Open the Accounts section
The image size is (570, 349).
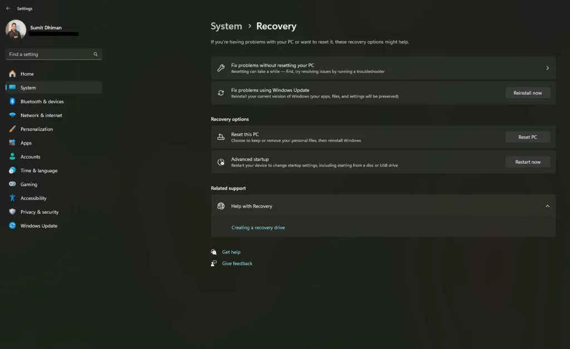[54, 156]
